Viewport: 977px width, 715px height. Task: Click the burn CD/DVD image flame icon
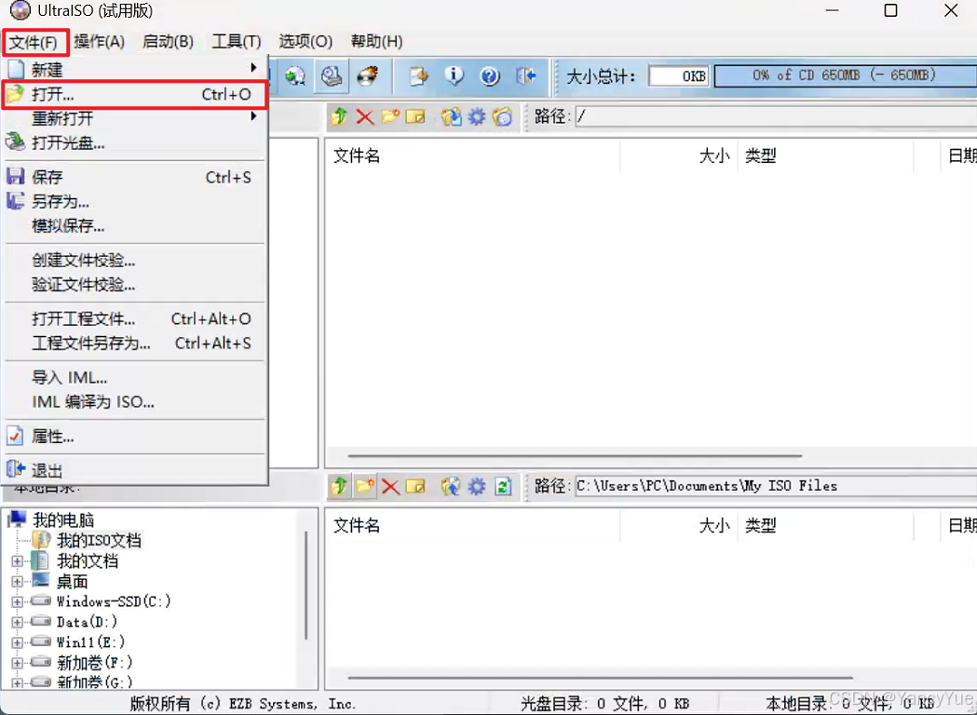(x=368, y=76)
